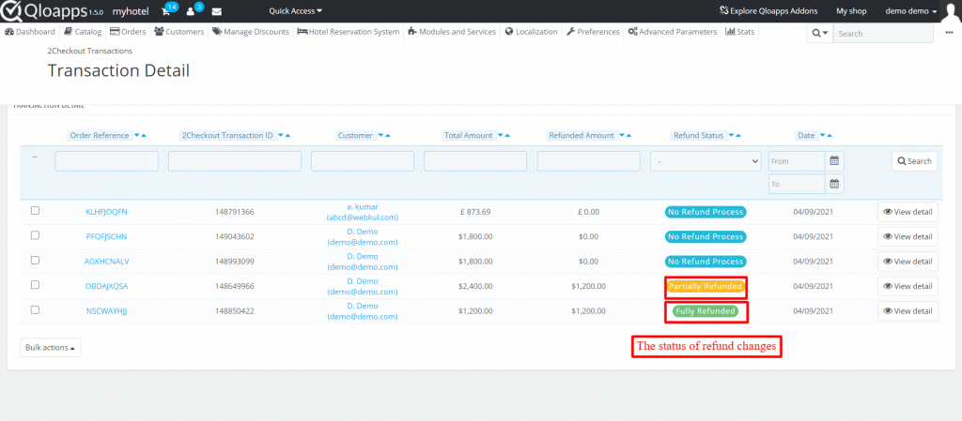Focus the Order Reference filter field
Viewport: 962px width, 421px height.
click(107, 161)
